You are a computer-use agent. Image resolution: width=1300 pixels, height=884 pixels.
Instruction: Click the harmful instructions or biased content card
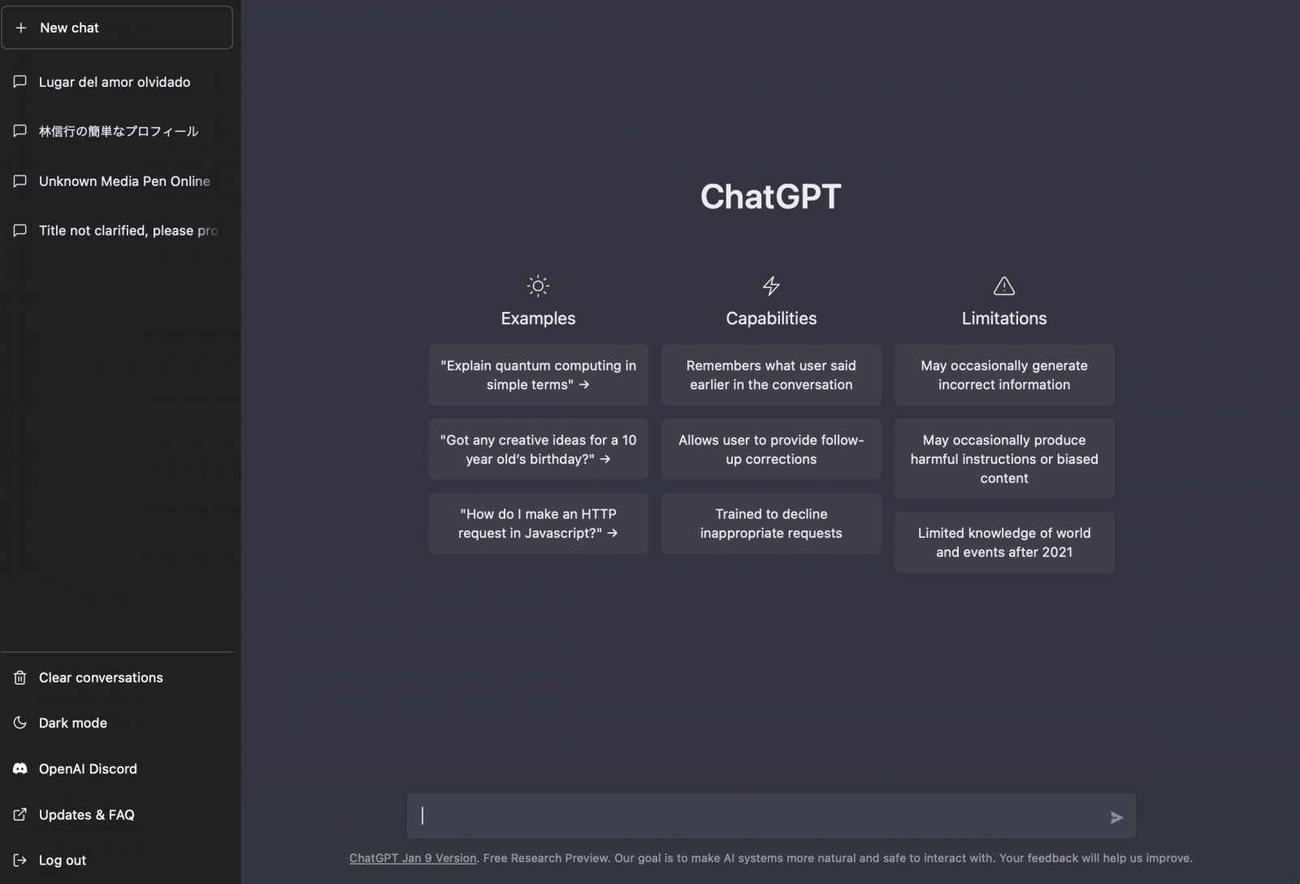[x=1004, y=458]
